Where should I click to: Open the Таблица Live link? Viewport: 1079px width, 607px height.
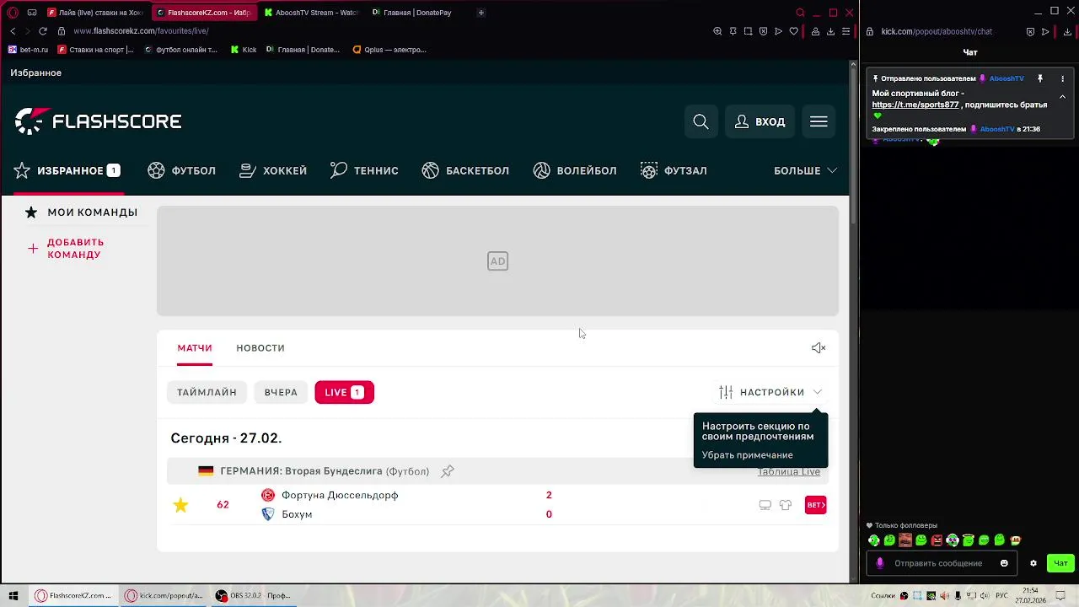click(x=788, y=471)
